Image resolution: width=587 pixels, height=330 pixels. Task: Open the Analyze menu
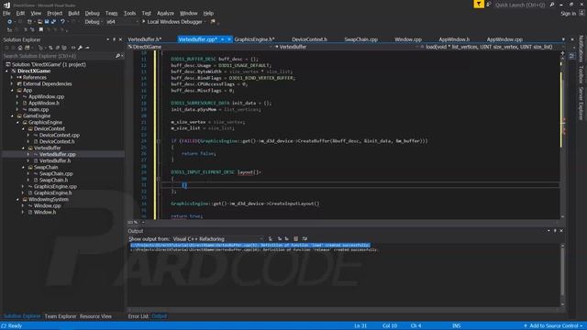pos(165,13)
